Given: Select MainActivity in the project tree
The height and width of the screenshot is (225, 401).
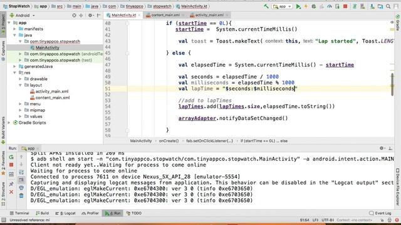Looking at the screenshot, I should coord(48,47).
